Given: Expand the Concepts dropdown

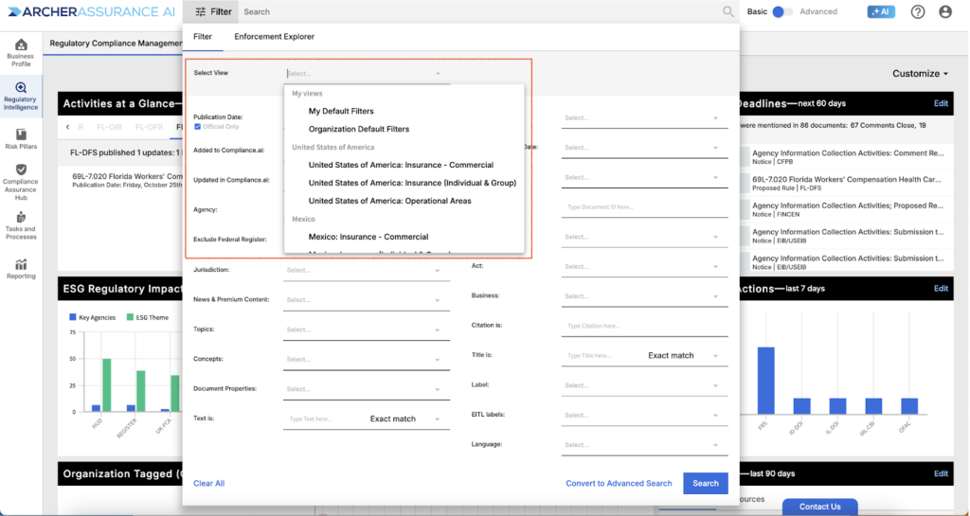Looking at the screenshot, I should click(x=367, y=359).
